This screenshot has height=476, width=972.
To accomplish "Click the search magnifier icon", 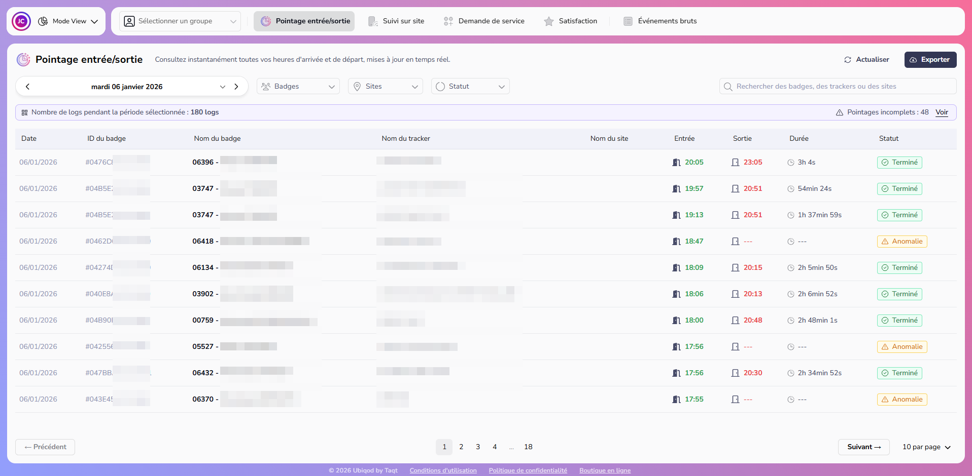I will point(727,87).
